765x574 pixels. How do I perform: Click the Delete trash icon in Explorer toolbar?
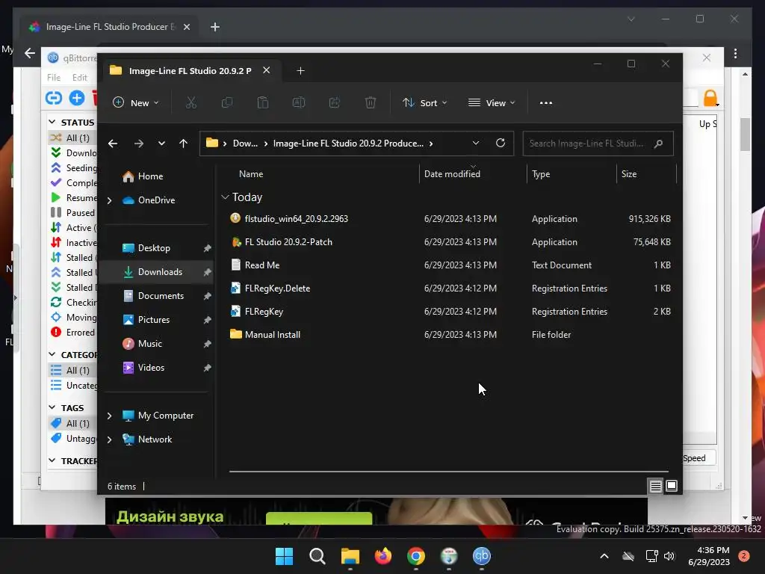(371, 102)
